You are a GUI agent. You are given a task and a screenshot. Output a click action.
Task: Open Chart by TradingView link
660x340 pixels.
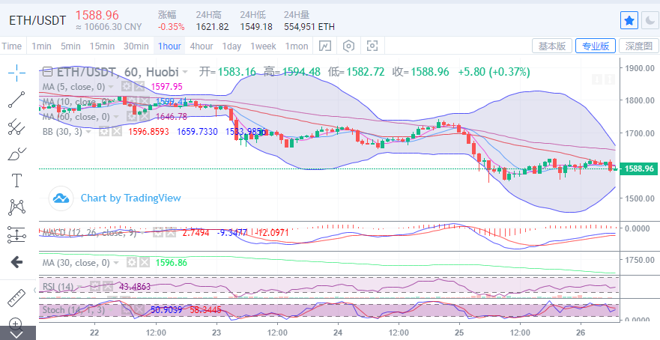pyautogui.click(x=131, y=198)
